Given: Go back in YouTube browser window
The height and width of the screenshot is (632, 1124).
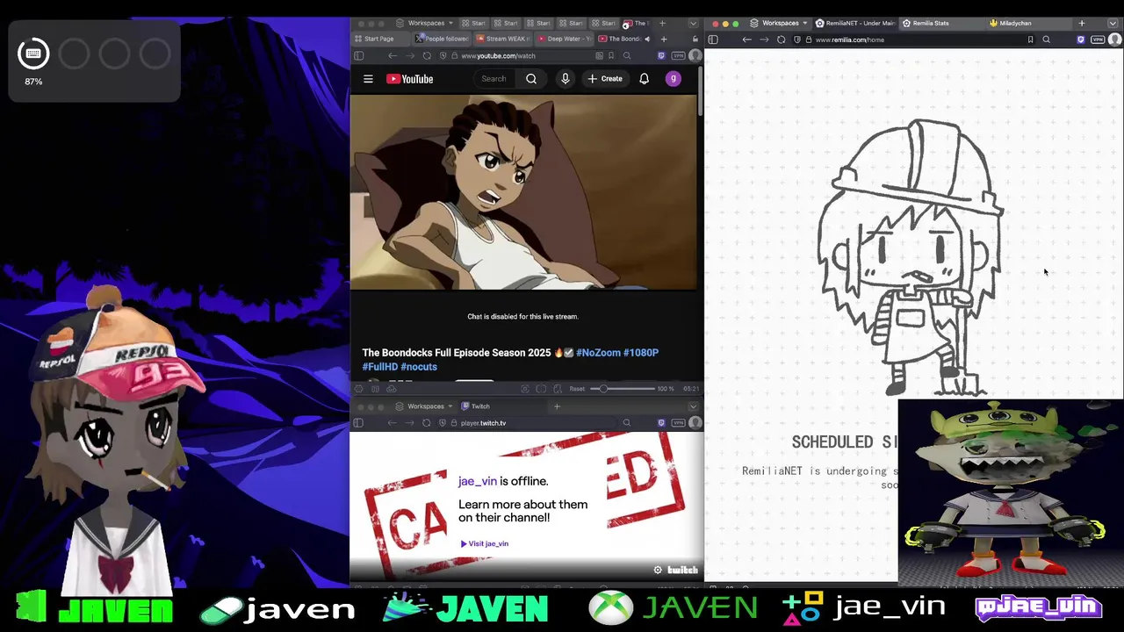Looking at the screenshot, I should [x=393, y=56].
